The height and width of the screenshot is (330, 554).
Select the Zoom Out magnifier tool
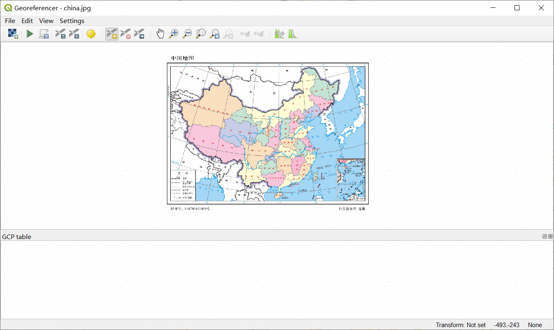[x=187, y=34]
